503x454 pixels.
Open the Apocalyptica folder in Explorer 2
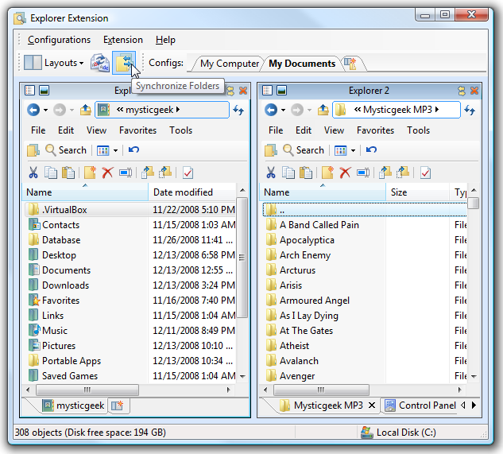pos(306,240)
